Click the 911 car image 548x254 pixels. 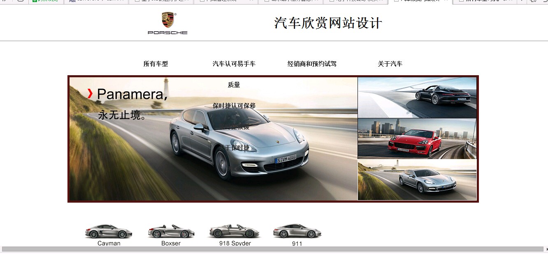(x=297, y=231)
